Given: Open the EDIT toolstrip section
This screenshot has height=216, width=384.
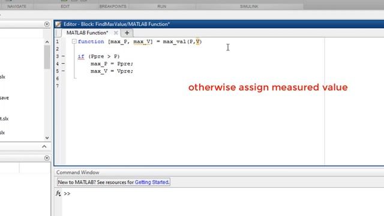Looking at the screenshot, I should pyautogui.click(x=65, y=7).
